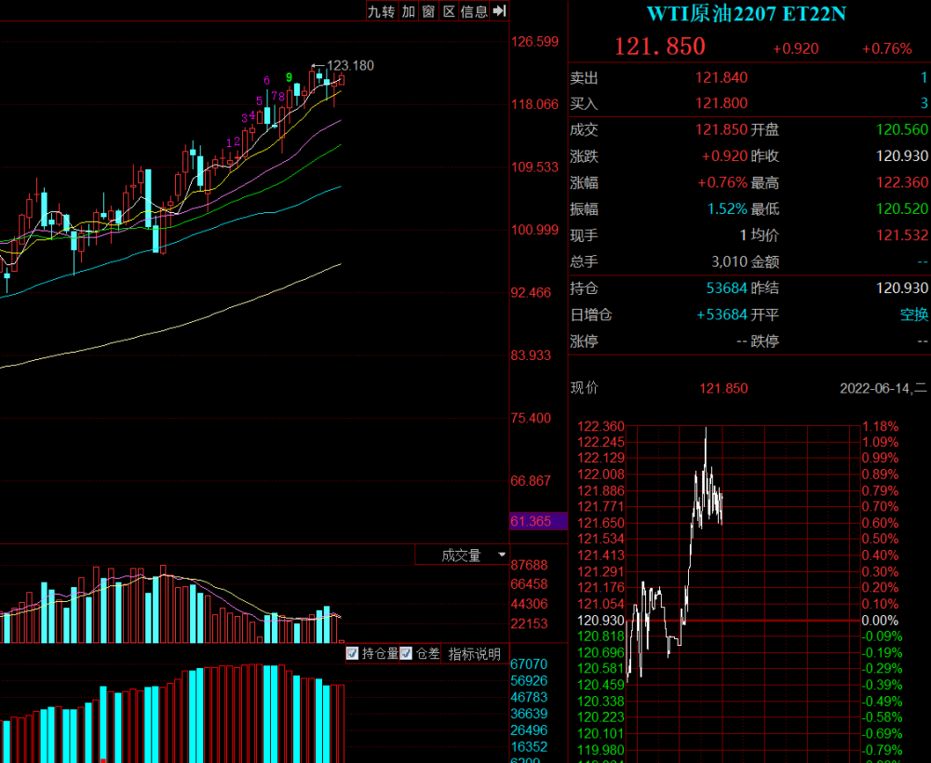931x763 pixels.
Task: Click the WTI原油2207 ET22N title
Action: (747, 14)
